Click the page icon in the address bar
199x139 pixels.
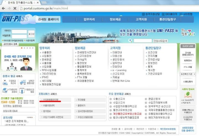tap(21, 8)
